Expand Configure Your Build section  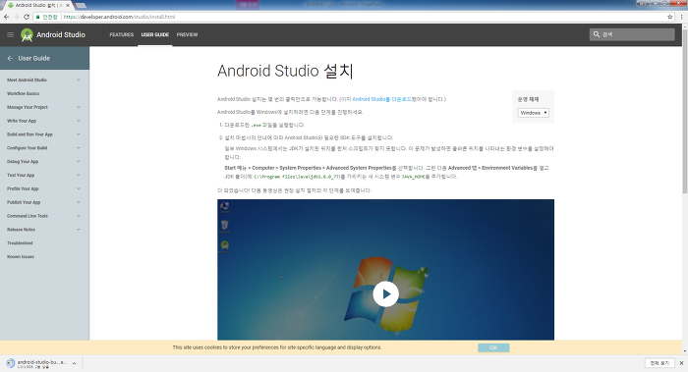click(x=79, y=147)
